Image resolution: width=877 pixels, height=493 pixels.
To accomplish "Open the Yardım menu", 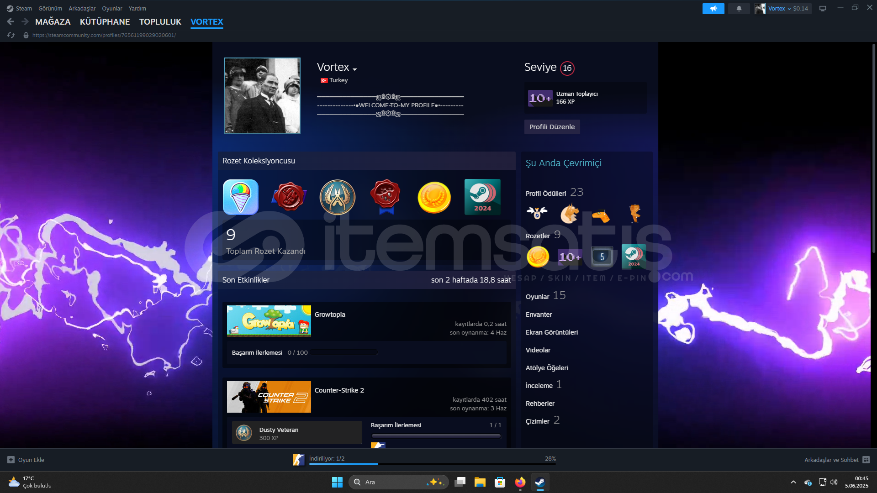I will (x=137, y=8).
